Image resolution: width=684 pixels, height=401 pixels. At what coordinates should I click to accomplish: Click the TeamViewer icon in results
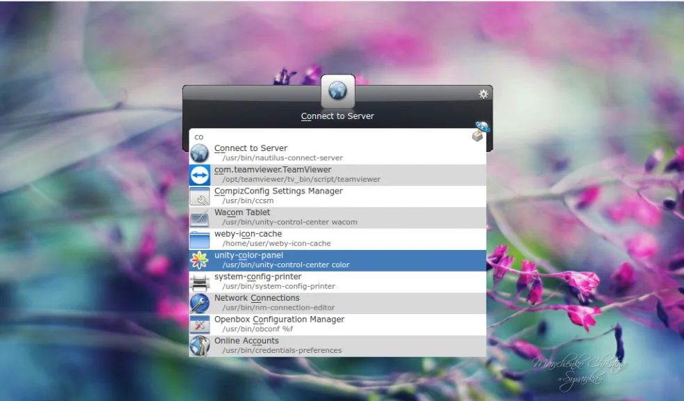200,175
